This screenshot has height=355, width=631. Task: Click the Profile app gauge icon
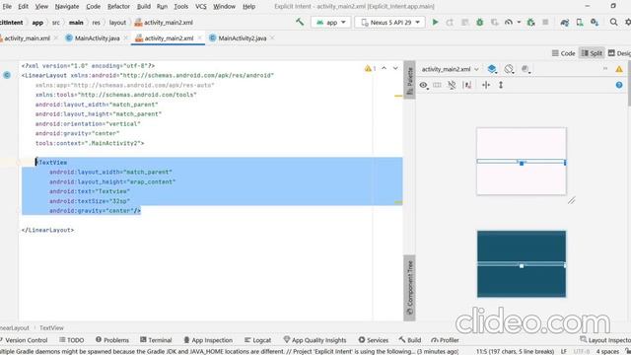coord(509,23)
